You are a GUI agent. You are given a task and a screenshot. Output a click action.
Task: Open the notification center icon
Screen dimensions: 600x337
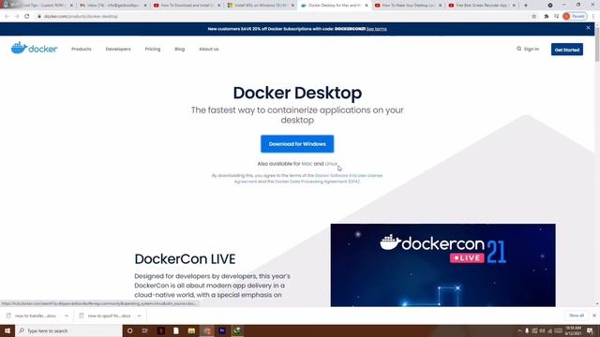[590, 330]
